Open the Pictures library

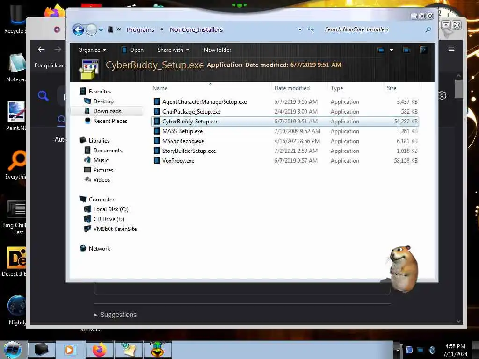coord(103,170)
